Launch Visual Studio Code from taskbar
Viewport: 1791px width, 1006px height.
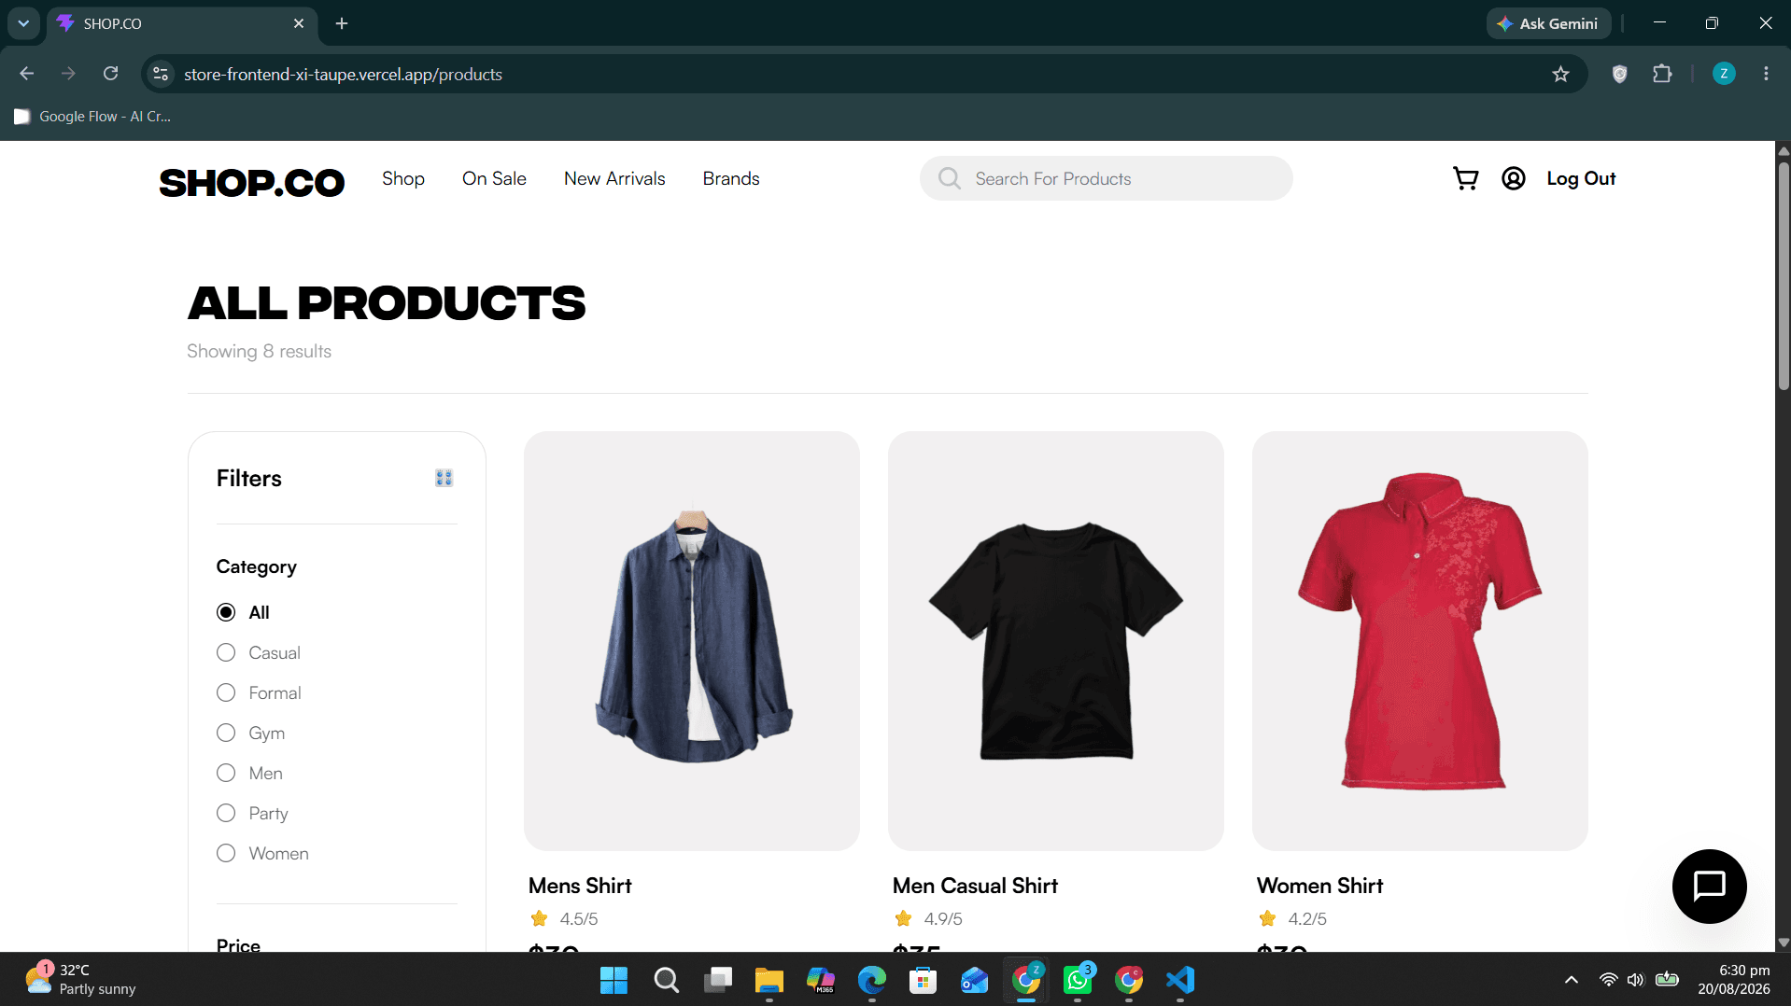click(1180, 980)
